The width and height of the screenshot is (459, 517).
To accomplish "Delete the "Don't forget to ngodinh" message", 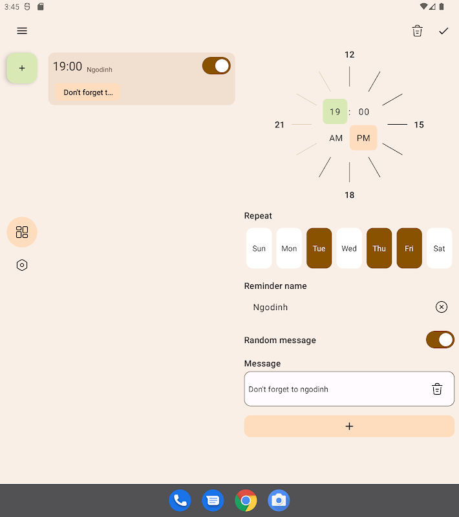I will (437, 389).
